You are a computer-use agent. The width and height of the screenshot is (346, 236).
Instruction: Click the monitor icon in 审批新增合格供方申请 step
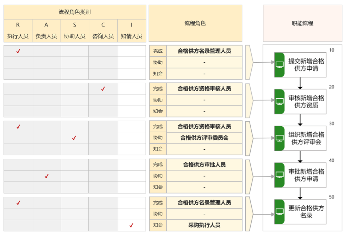tap(280, 175)
